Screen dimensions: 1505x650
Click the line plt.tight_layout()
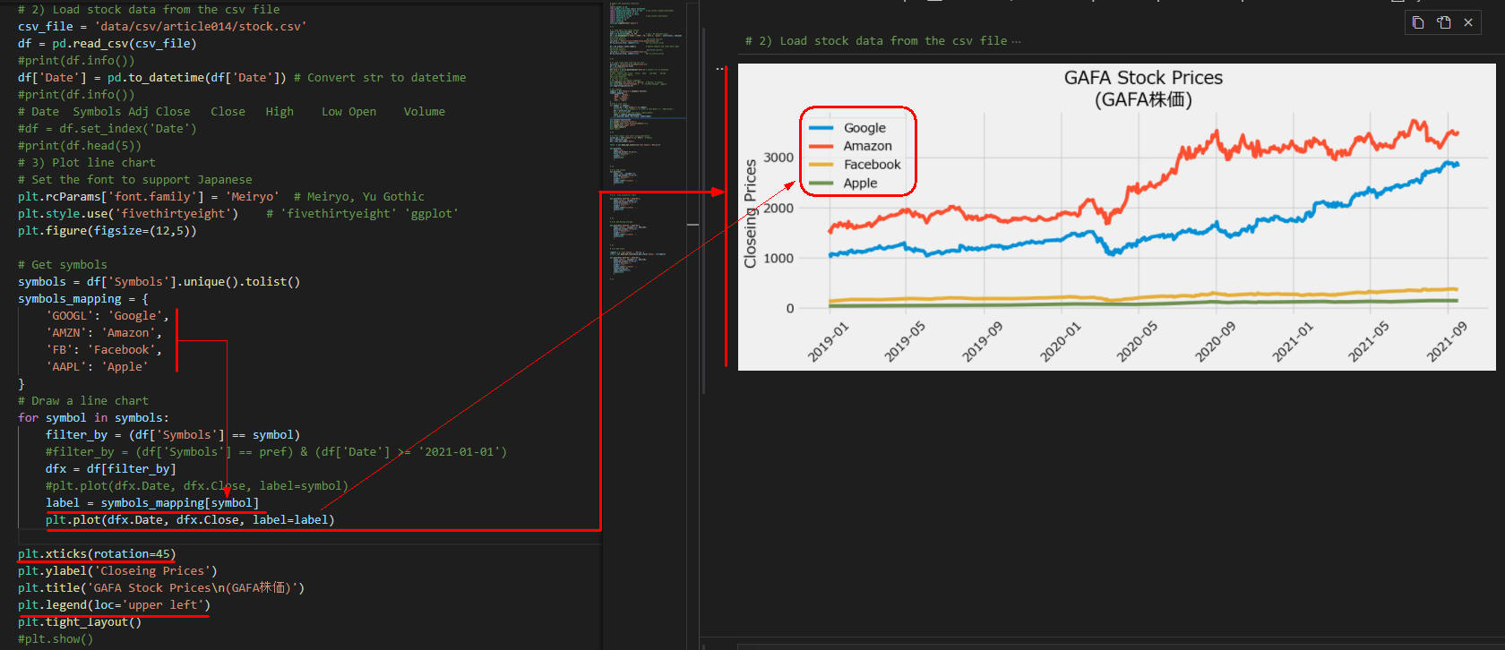tap(80, 622)
